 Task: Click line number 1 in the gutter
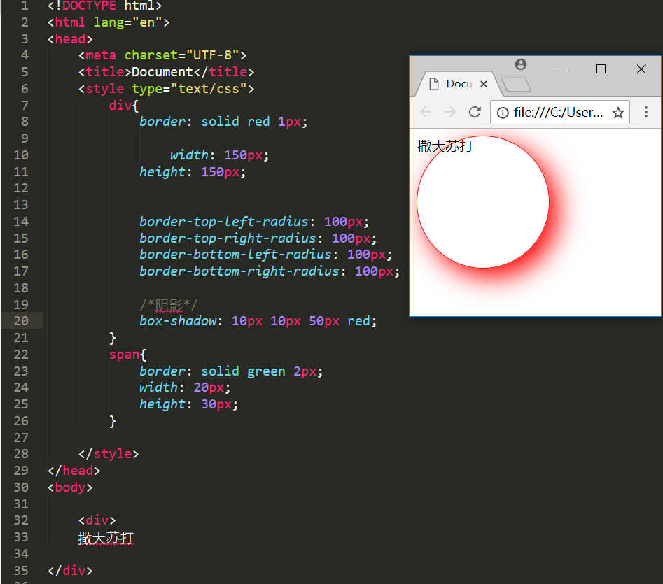coord(25,6)
